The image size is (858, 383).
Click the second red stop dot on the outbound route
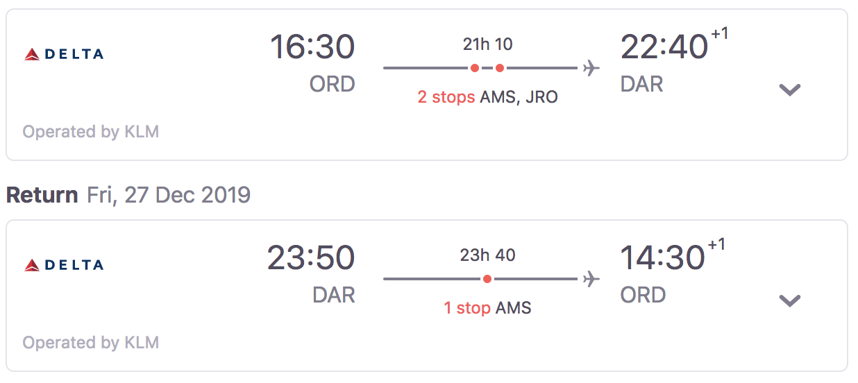[x=500, y=68]
